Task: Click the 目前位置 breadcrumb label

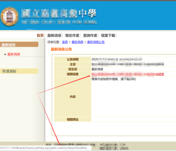Action: [54, 42]
